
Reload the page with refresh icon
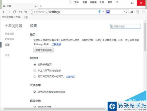click(15, 12)
